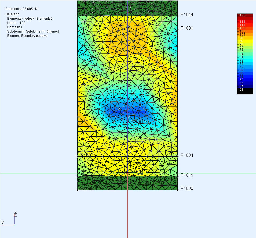Image resolution: width=256 pixels, height=238 pixels.
Task: Select the P1011 point label
Action: click(187, 175)
